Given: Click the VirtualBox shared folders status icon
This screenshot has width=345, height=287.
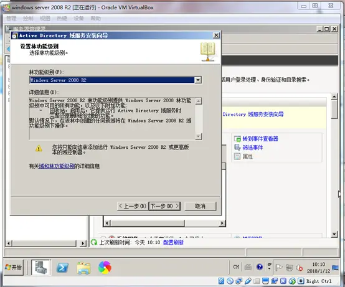Looking at the screenshot, I should tap(257, 281).
